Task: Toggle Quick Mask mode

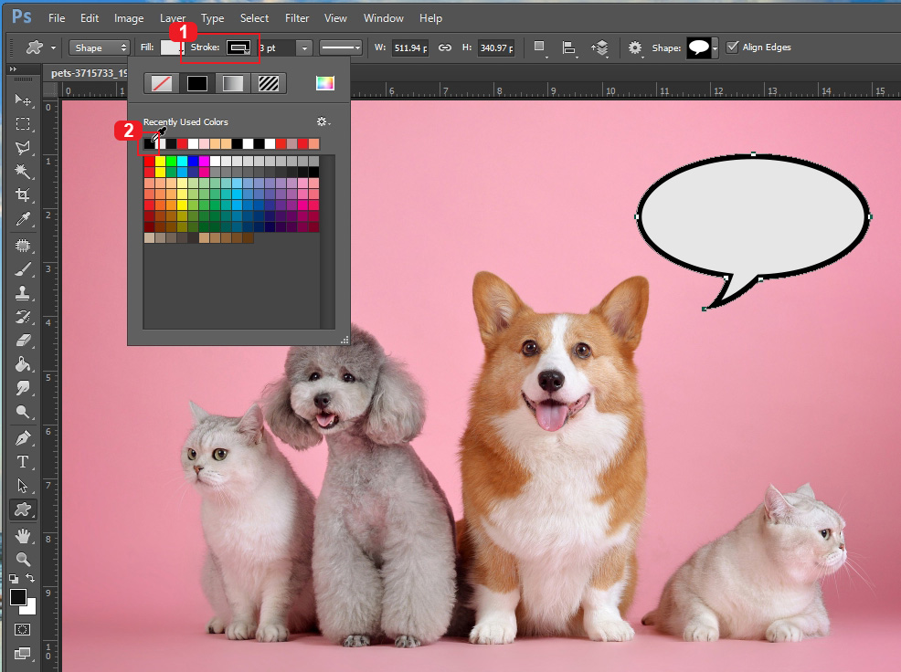Action: point(23,629)
